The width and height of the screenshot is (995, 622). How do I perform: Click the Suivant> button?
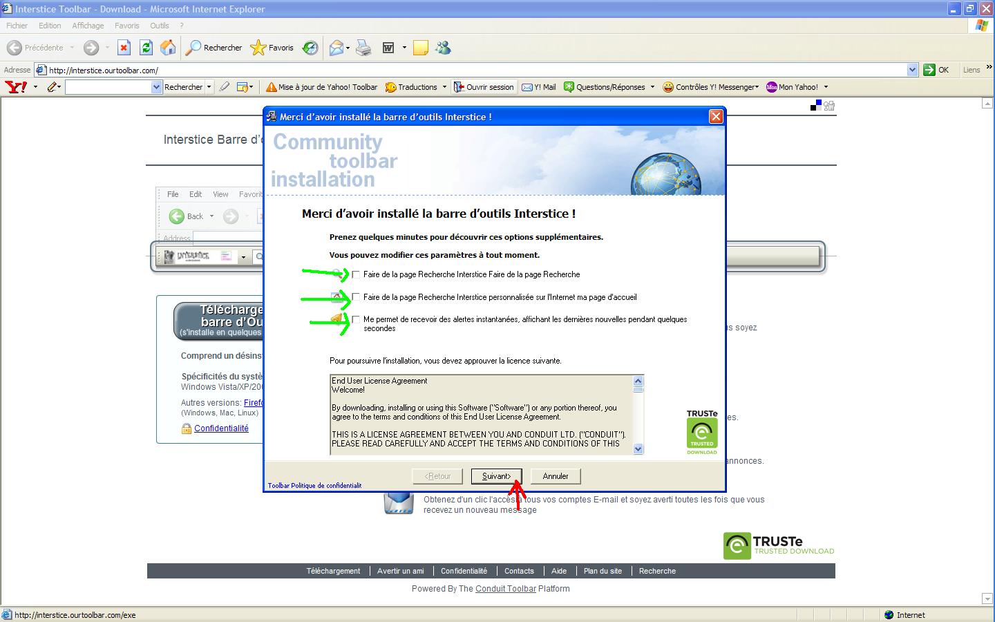coord(496,476)
